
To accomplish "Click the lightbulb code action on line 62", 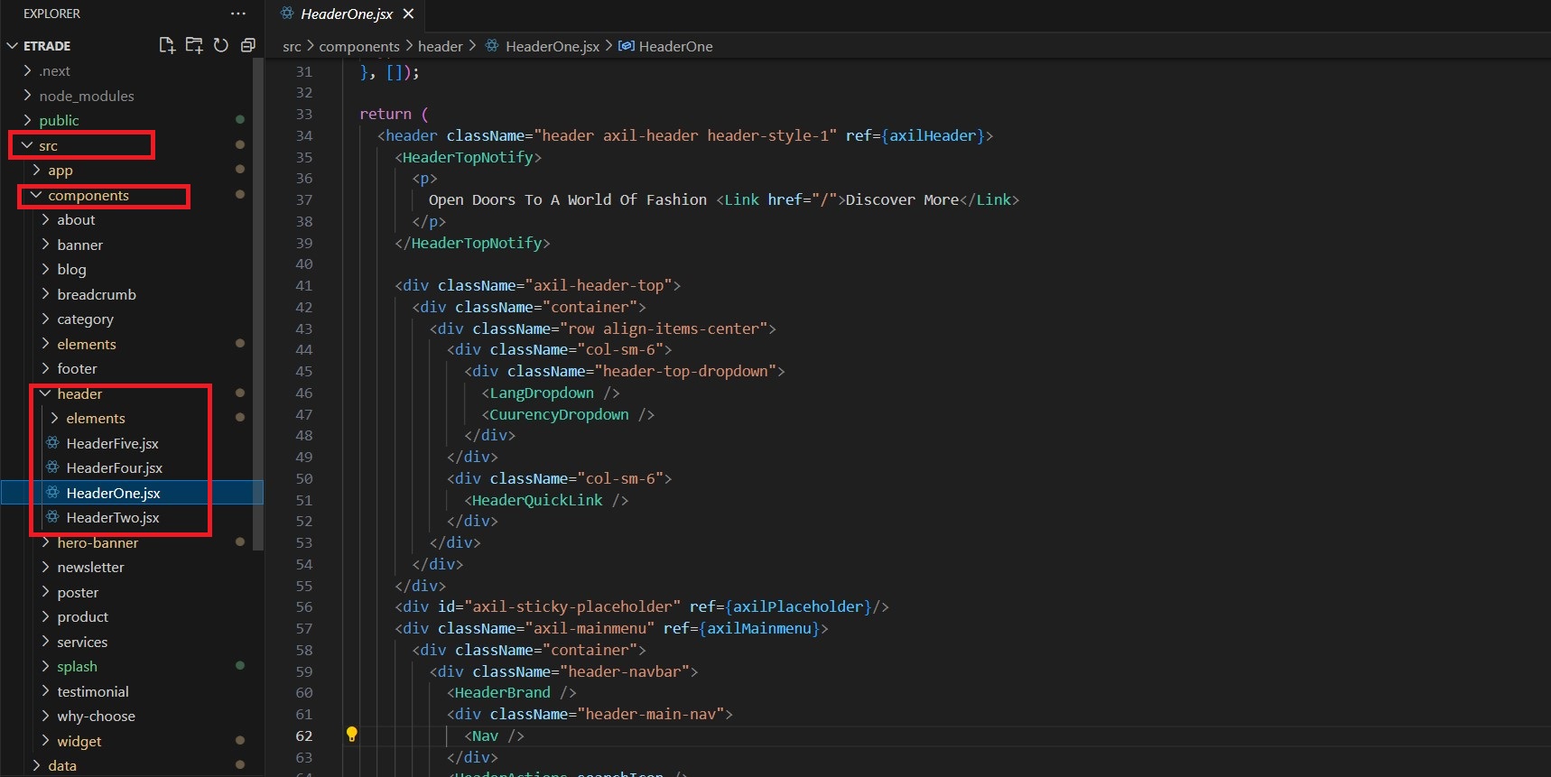I will pyautogui.click(x=352, y=735).
